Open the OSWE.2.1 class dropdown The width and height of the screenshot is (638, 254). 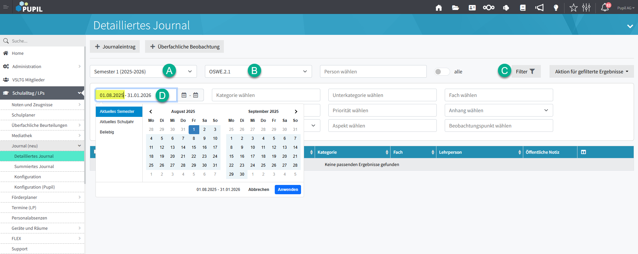(x=258, y=71)
